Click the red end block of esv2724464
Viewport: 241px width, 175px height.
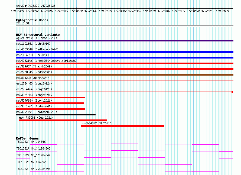pos(232,92)
